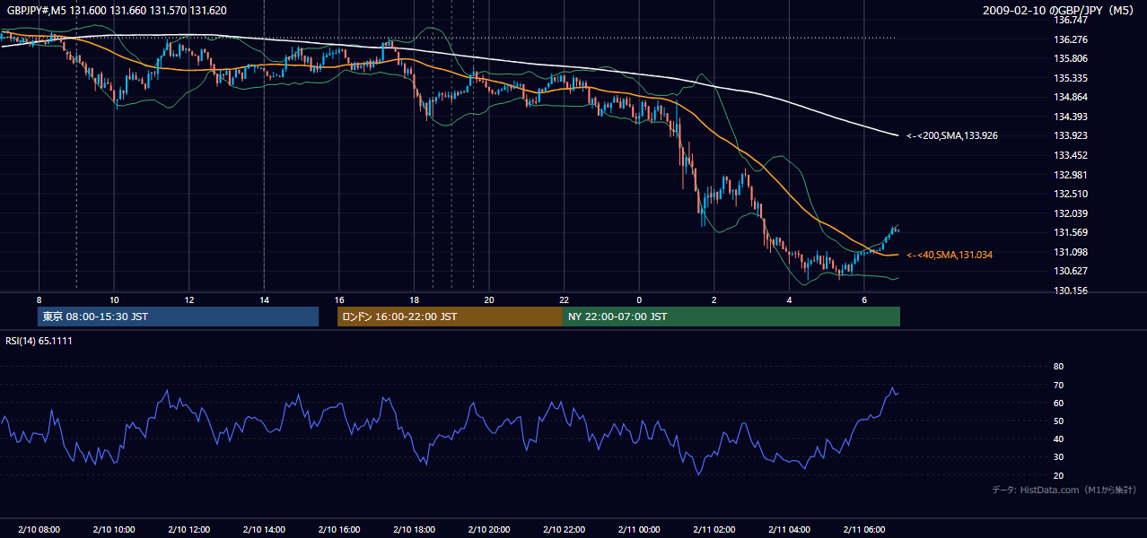This screenshot has width=1147, height=538.
Task: Click the bottom time label 2/10 12:00
Action: pyautogui.click(x=188, y=530)
